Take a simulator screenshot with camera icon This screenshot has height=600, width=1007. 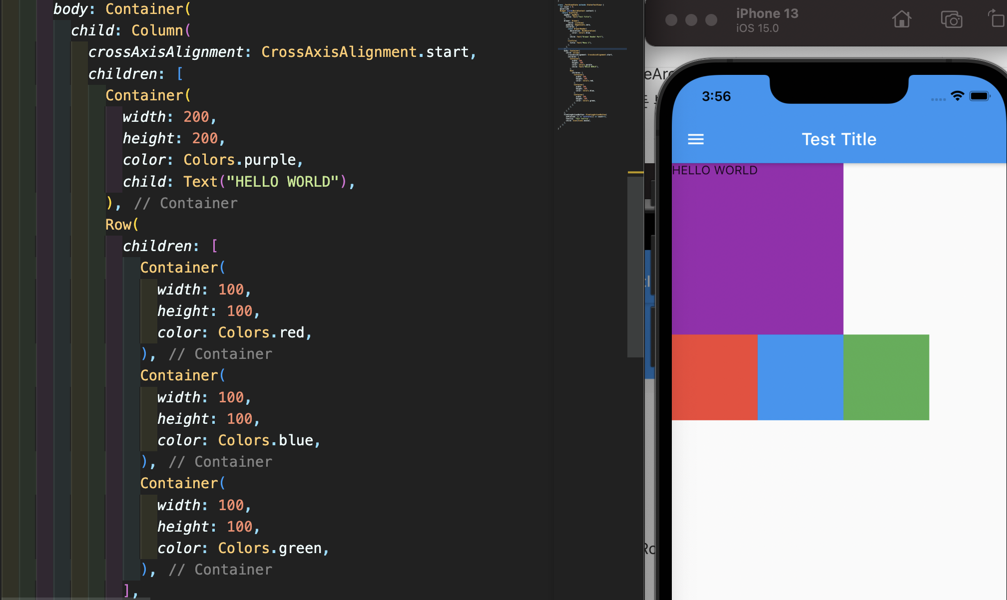tap(951, 20)
